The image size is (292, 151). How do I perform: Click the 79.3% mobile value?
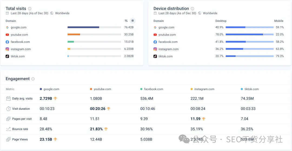(x=280, y=56)
